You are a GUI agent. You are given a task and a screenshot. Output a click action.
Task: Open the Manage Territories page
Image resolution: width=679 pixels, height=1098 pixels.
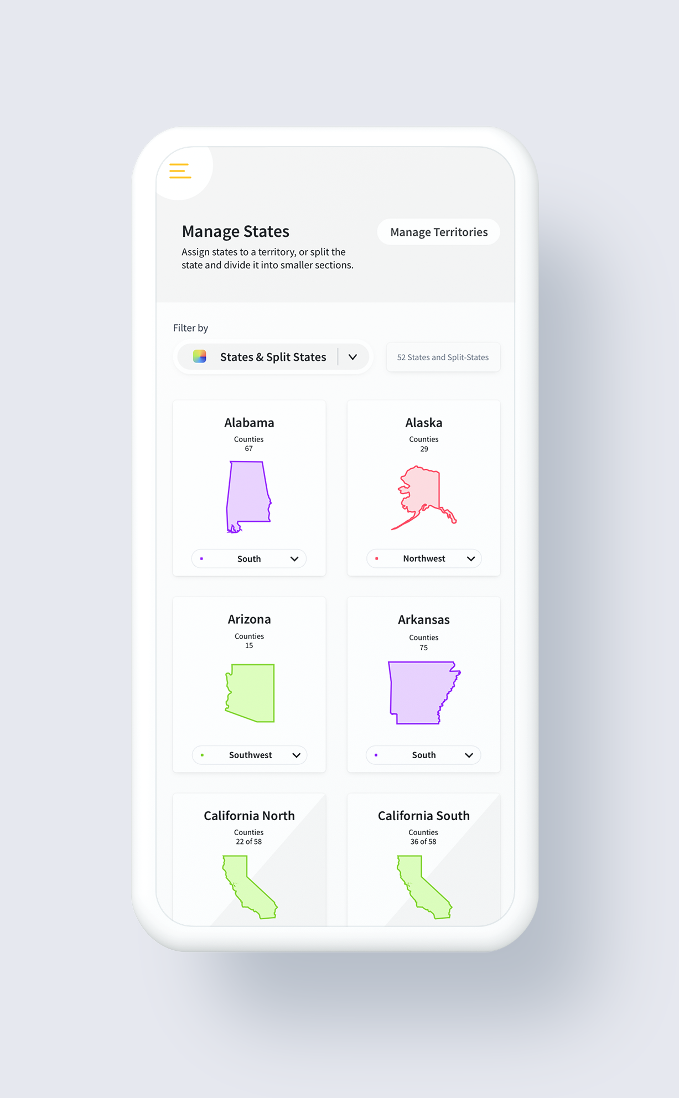(439, 232)
